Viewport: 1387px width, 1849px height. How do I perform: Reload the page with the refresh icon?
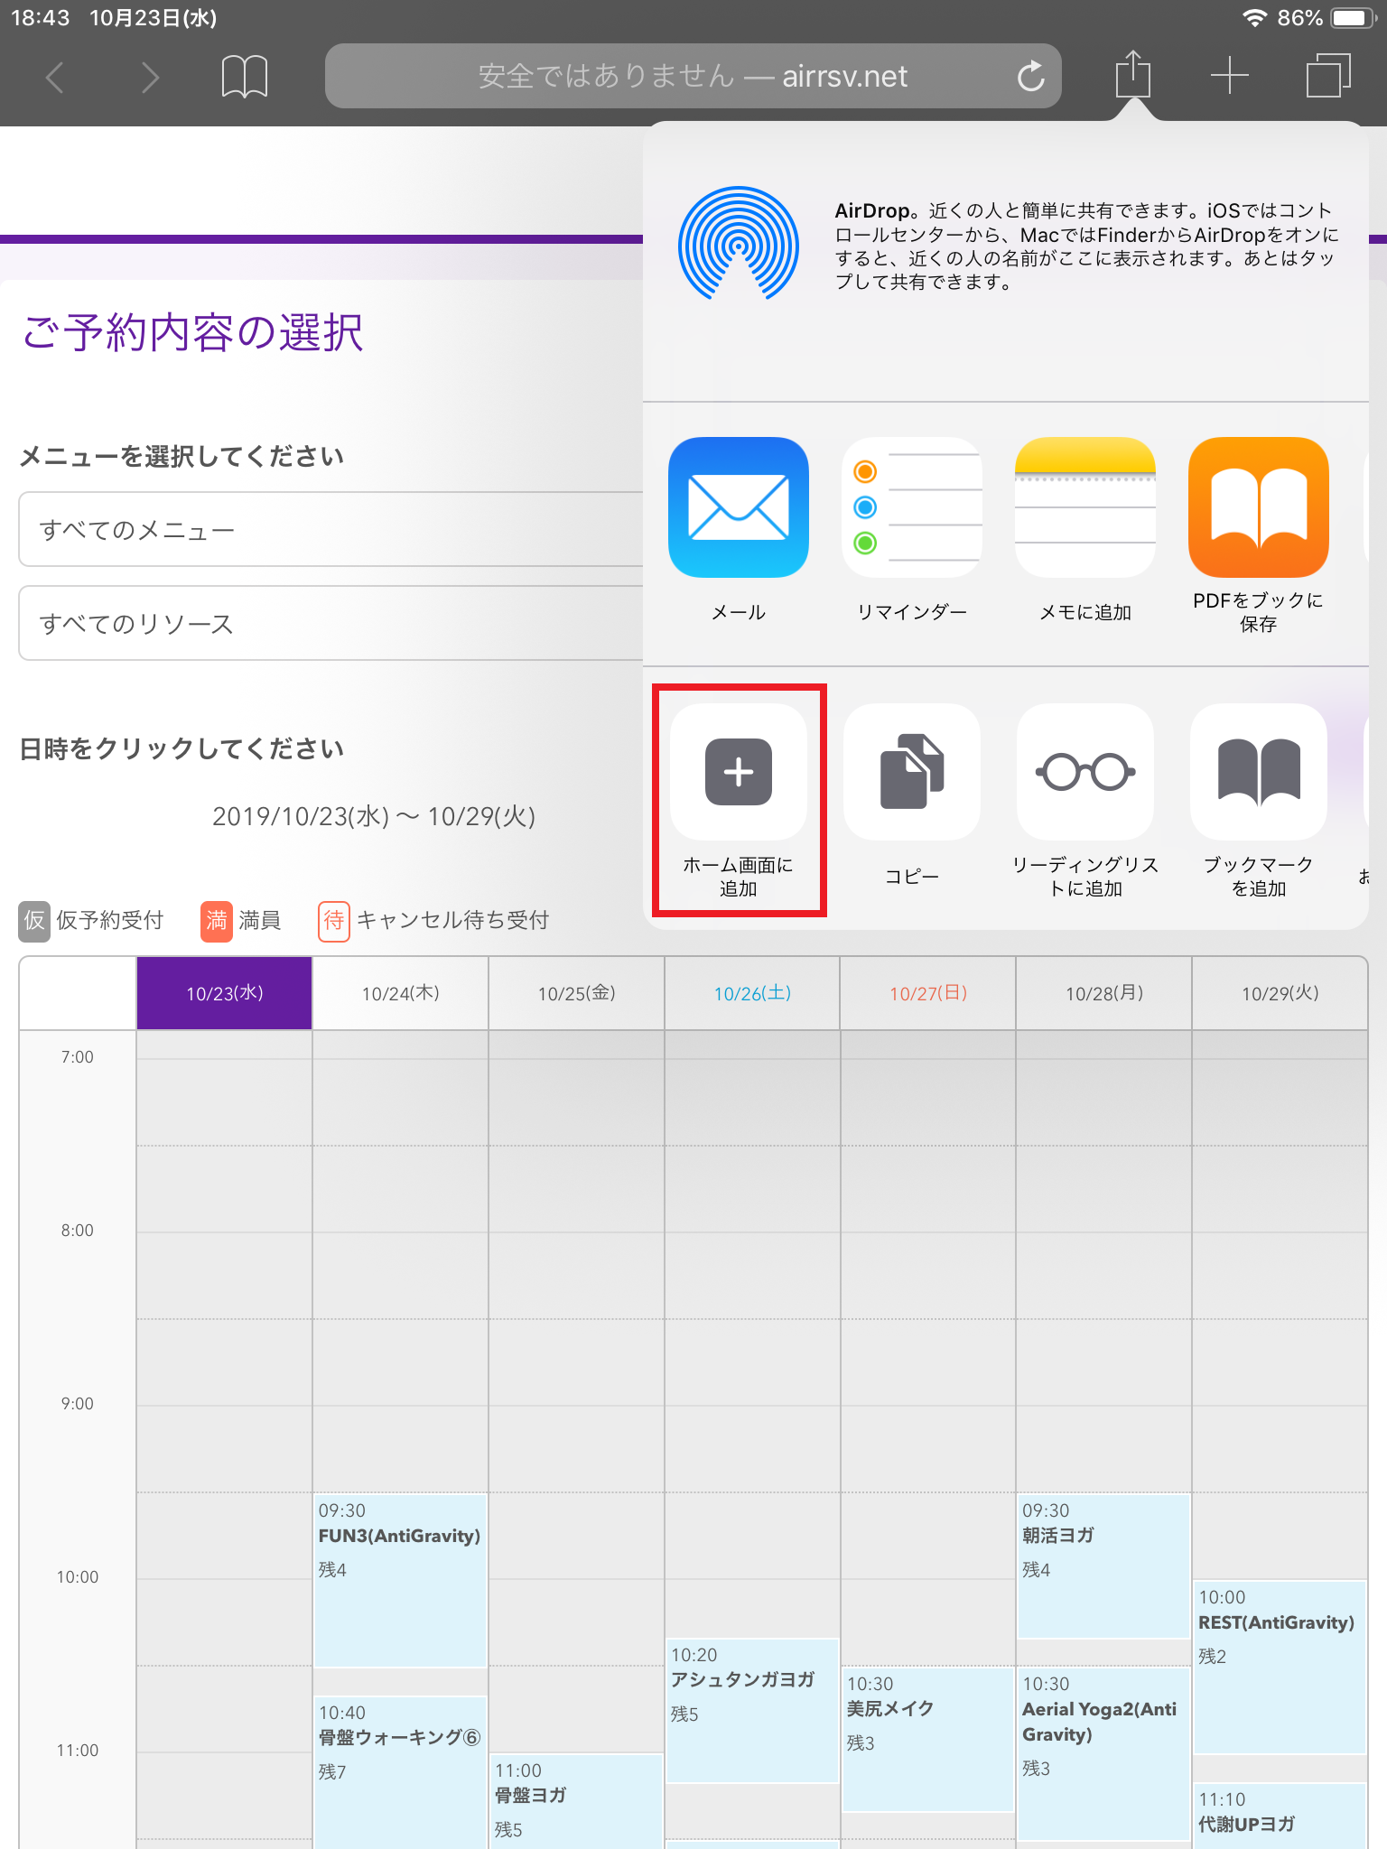(1030, 77)
